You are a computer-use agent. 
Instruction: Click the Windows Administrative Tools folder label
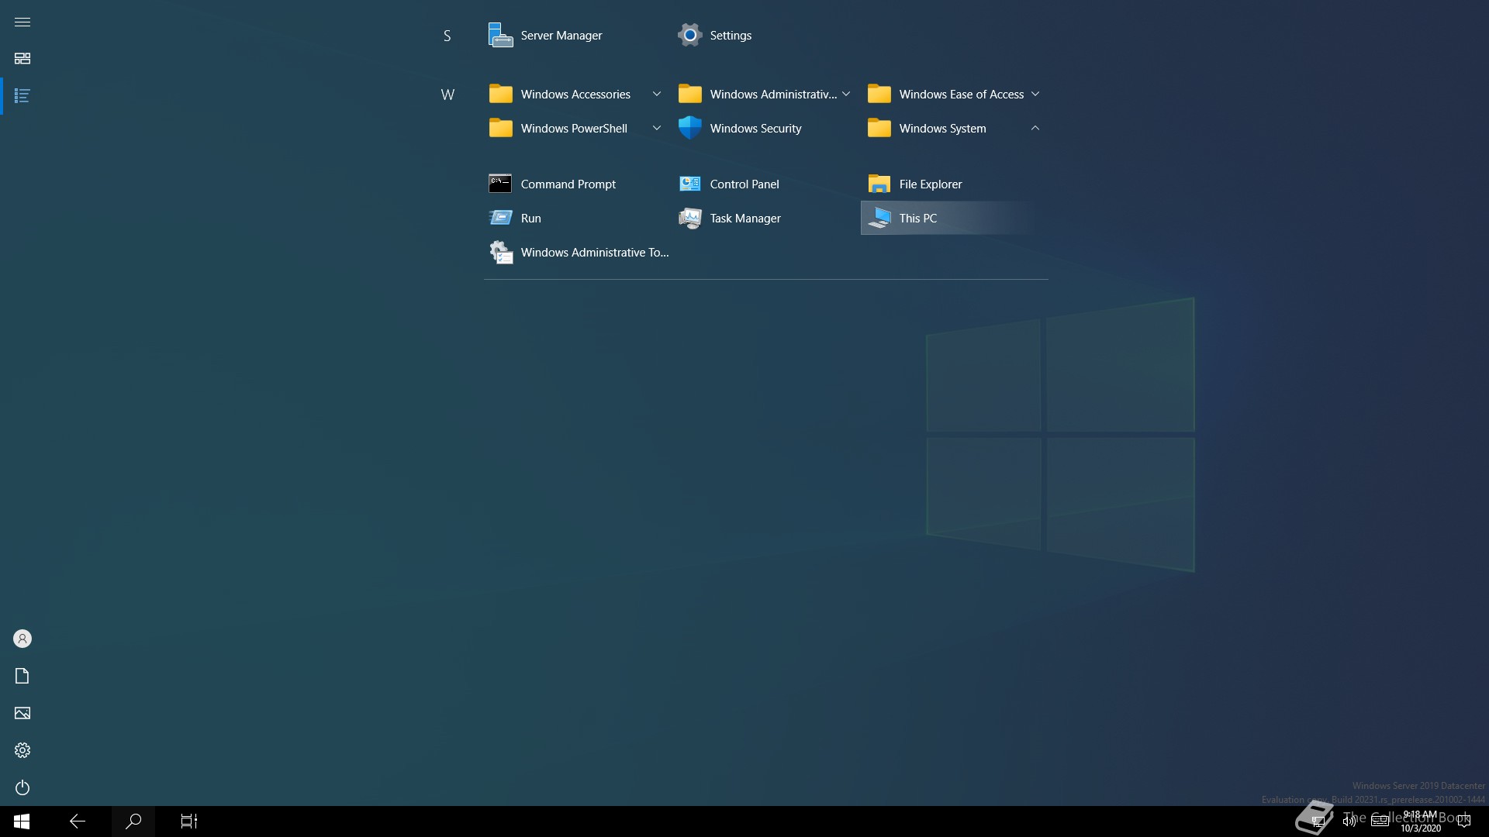tap(773, 94)
